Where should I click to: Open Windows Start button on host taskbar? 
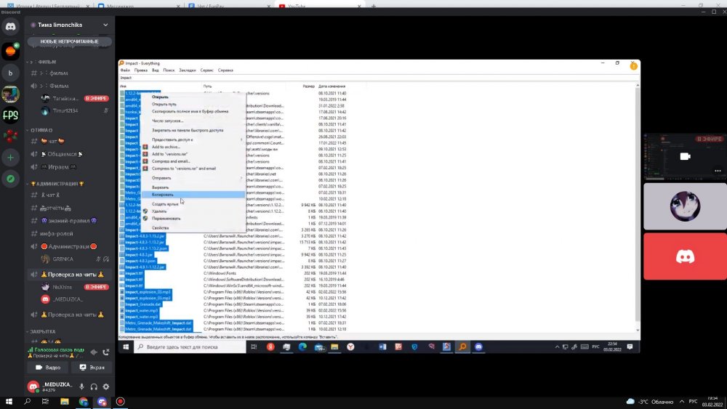coord(9,402)
